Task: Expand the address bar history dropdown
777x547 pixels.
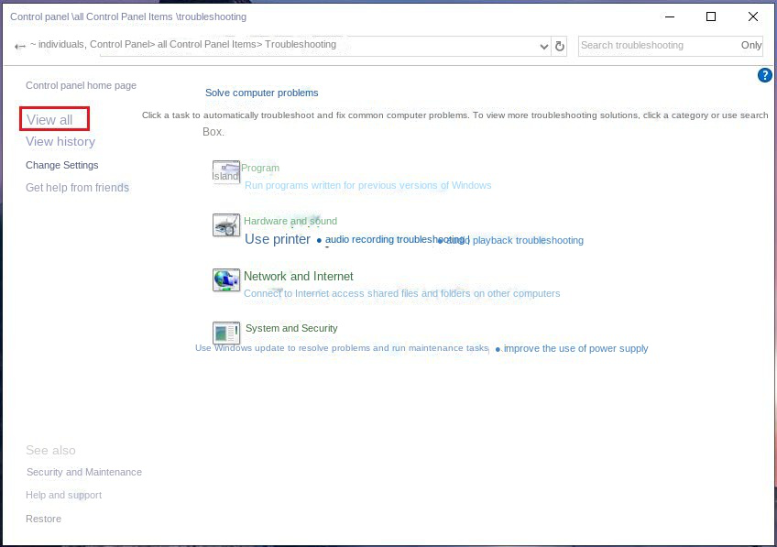Action: [x=545, y=46]
